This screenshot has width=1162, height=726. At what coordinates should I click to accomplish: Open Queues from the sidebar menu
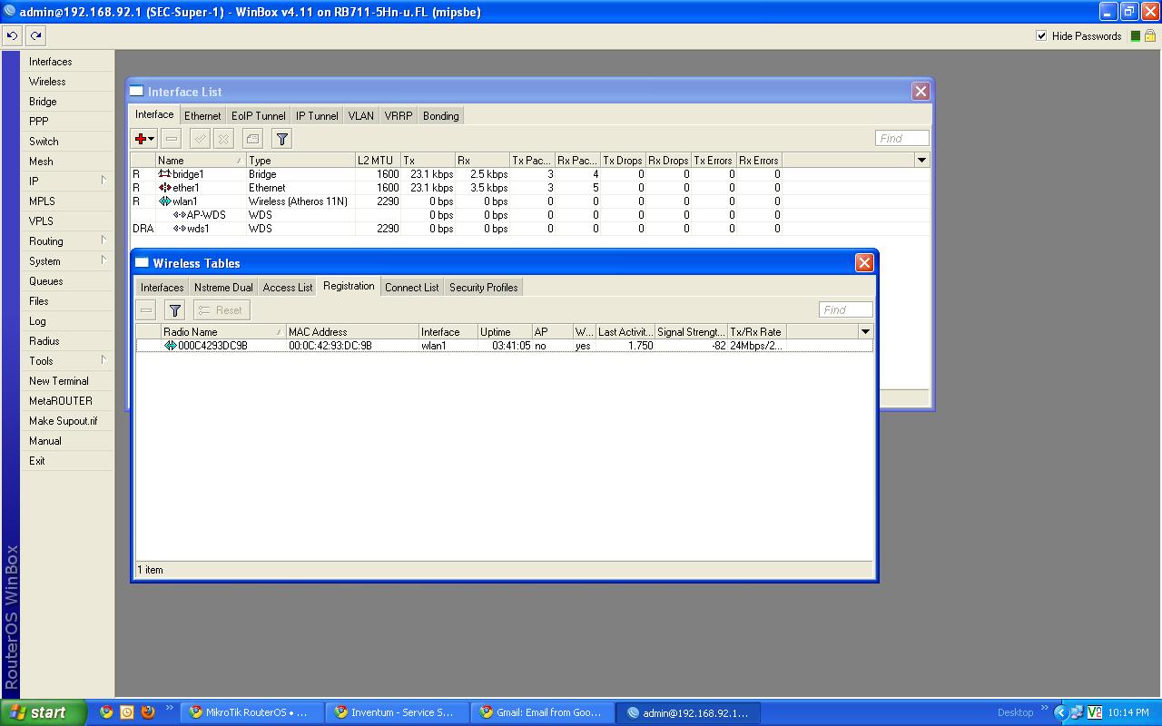[x=68, y=280]
